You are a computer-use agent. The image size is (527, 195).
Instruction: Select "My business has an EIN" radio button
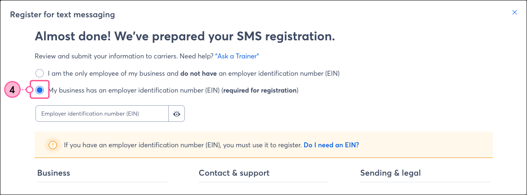point(40,90)
